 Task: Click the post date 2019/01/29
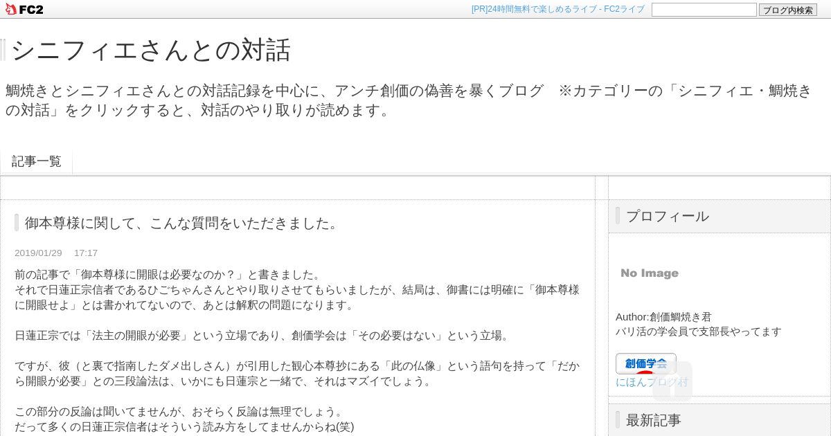point(38,253)
